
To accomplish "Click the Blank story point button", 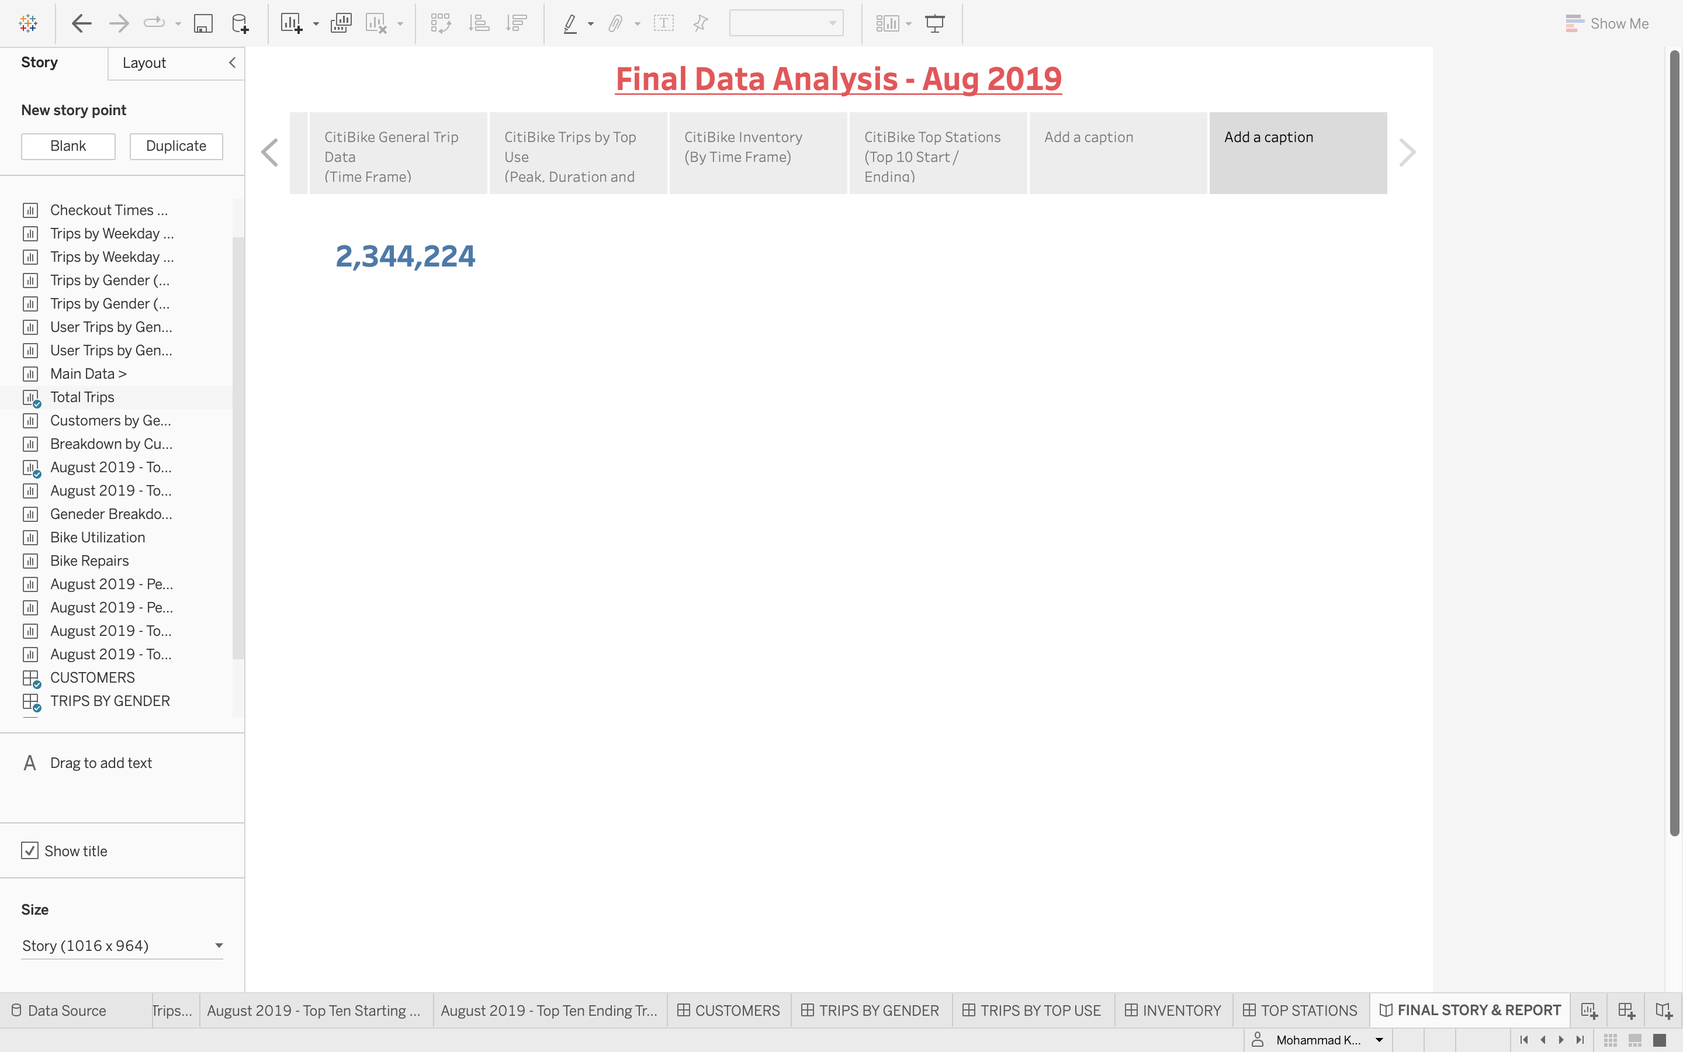I will tap(68, 146).
